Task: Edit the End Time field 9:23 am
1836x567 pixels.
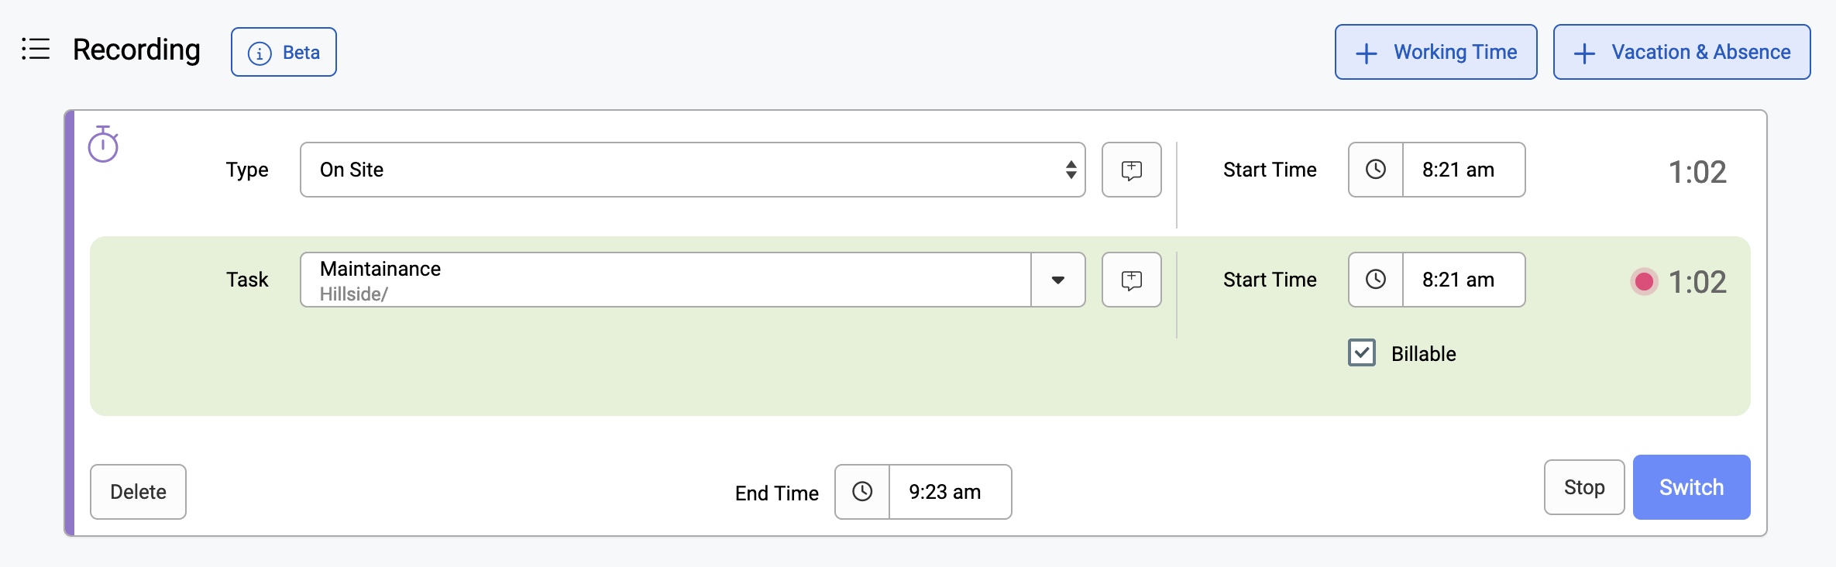Action: [950, 492]
